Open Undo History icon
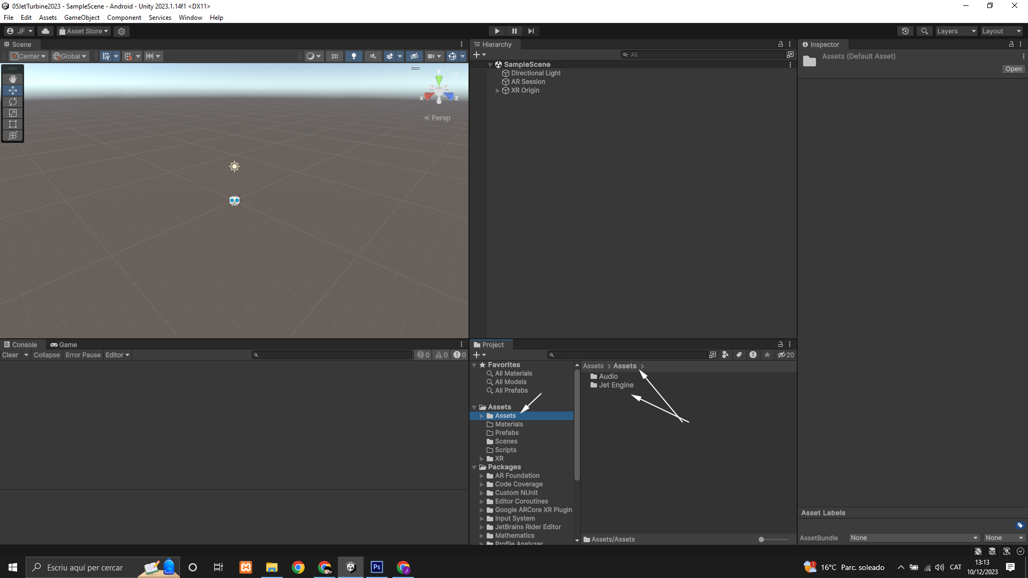Screen dimensions: 1028x578 905,31
